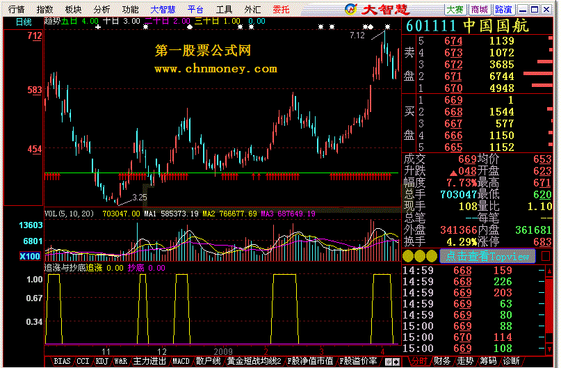Image resolution: width=561 pixels, height=368 pixels.
Task: Select the MACD indicator tab
Action: click(181, 361)
